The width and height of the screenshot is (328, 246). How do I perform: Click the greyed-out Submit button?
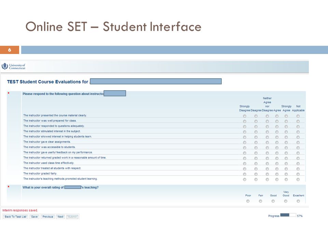coord(72,217)
